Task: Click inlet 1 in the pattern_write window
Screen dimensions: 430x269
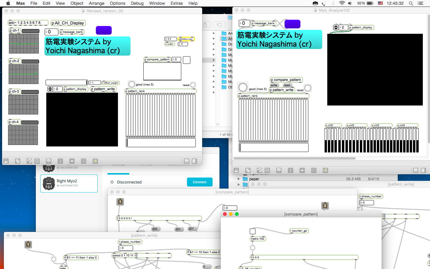Action: pyautogui.click(x=28, y=244)
